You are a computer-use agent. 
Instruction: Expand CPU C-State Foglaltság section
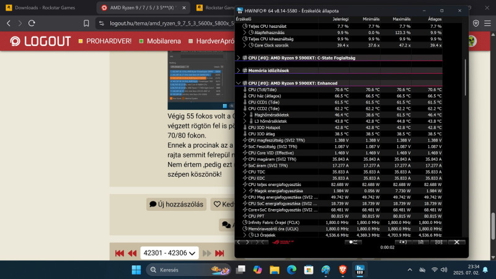[239, 58]
